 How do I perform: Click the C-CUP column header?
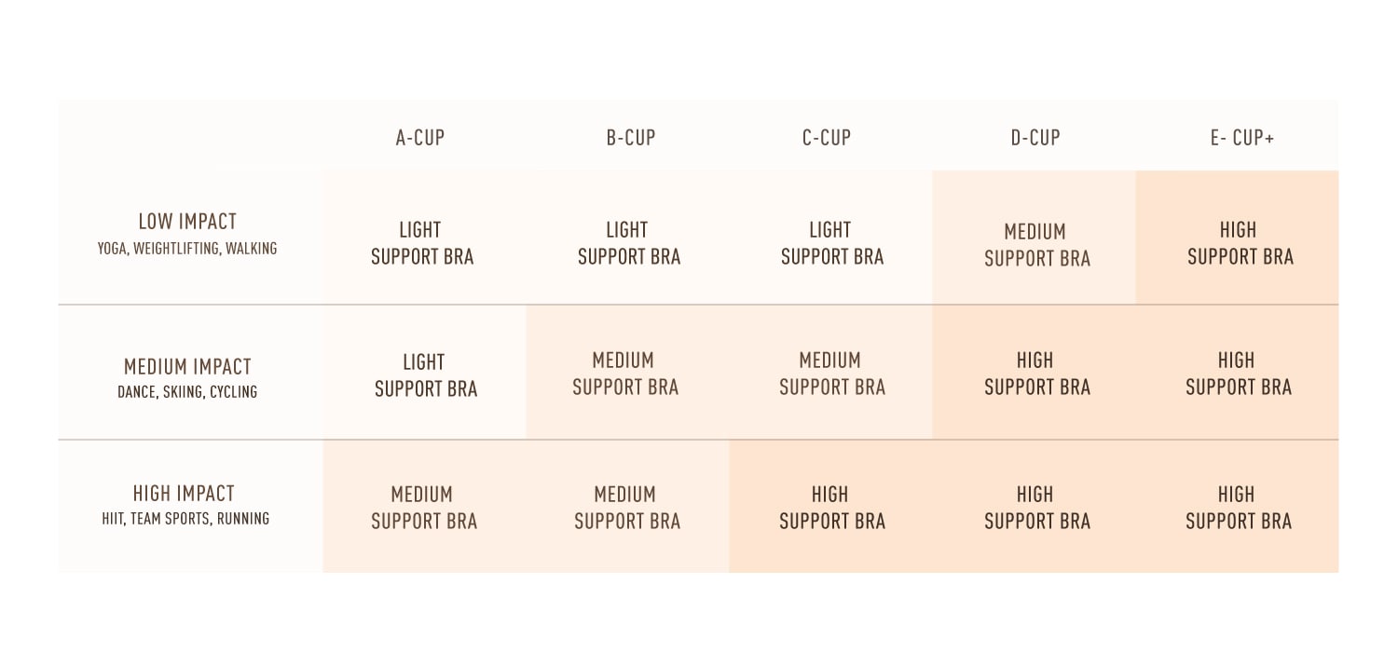click(827, 138)
